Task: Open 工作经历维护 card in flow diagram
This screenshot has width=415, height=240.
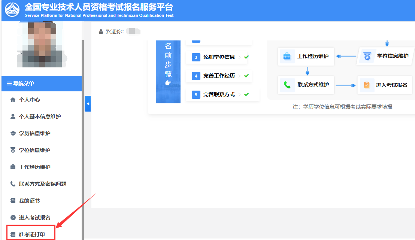Action: click(305, 56)
